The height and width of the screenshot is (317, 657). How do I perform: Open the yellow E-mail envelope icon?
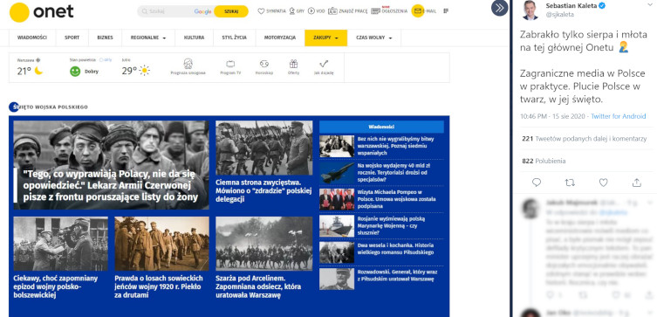tap(418, 10)
